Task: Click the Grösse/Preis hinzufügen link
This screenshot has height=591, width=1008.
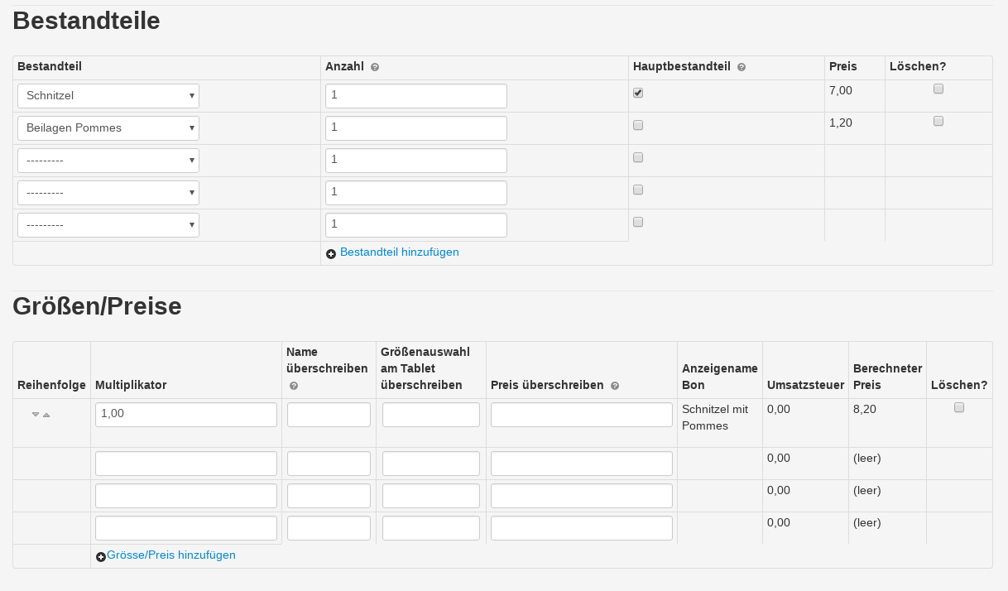Action: coord(171,555)
